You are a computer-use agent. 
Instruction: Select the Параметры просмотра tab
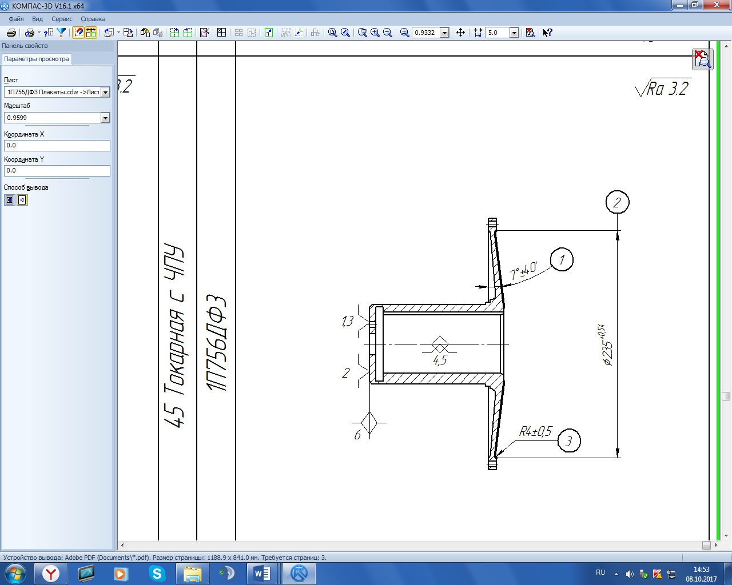pyautogui.click(x=37, y=59)
